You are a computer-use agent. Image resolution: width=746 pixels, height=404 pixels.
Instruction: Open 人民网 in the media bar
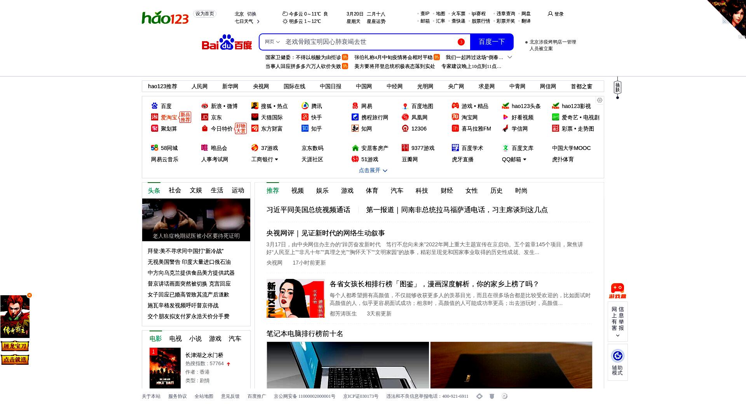[199, 86]
